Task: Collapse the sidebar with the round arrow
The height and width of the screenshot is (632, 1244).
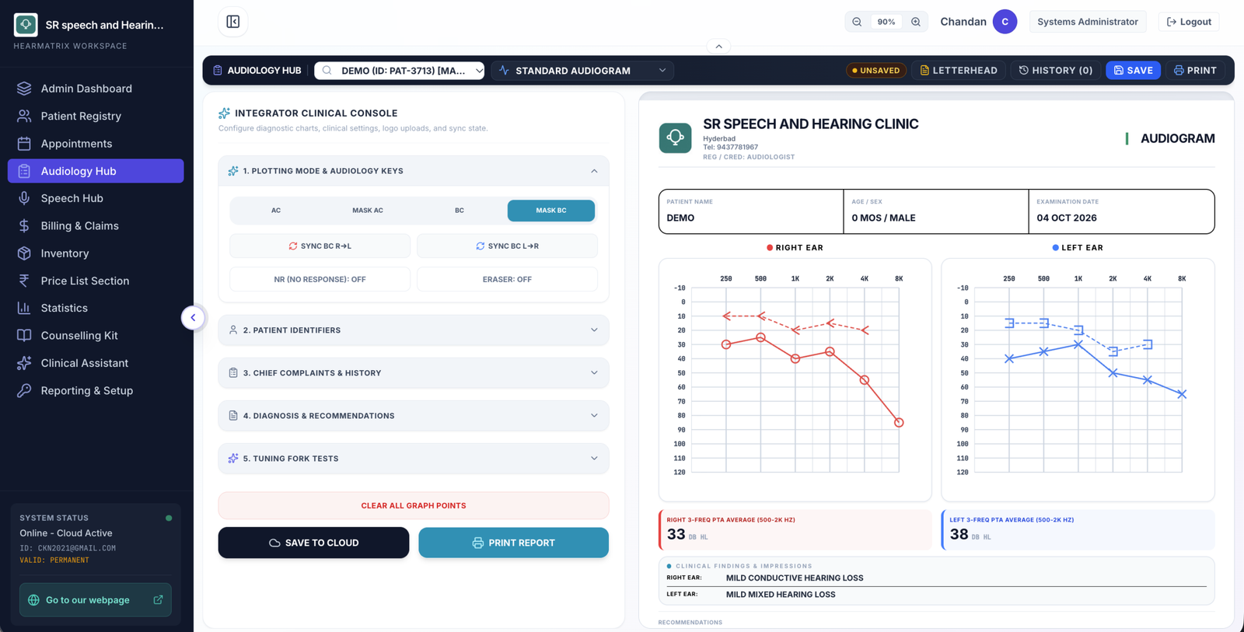Action: pyautogui.click(x=193, y=317)
